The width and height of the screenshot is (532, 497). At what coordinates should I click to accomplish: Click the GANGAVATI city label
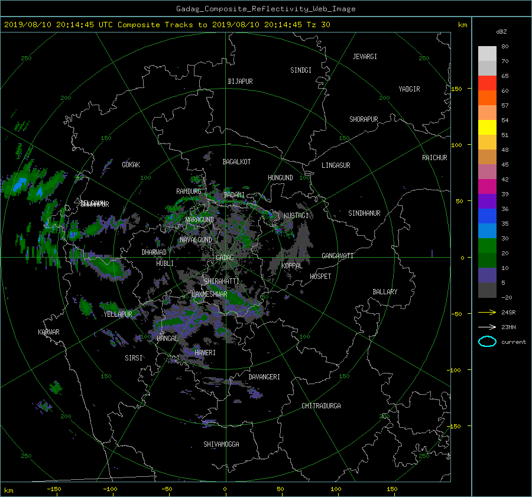[338, 255]
